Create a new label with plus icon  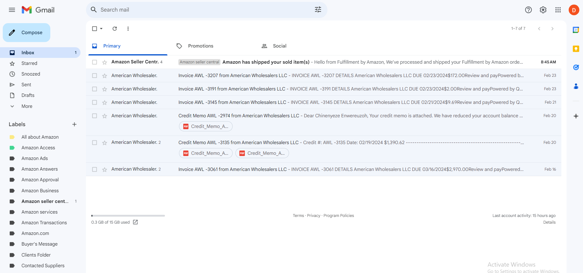(74, 124)
